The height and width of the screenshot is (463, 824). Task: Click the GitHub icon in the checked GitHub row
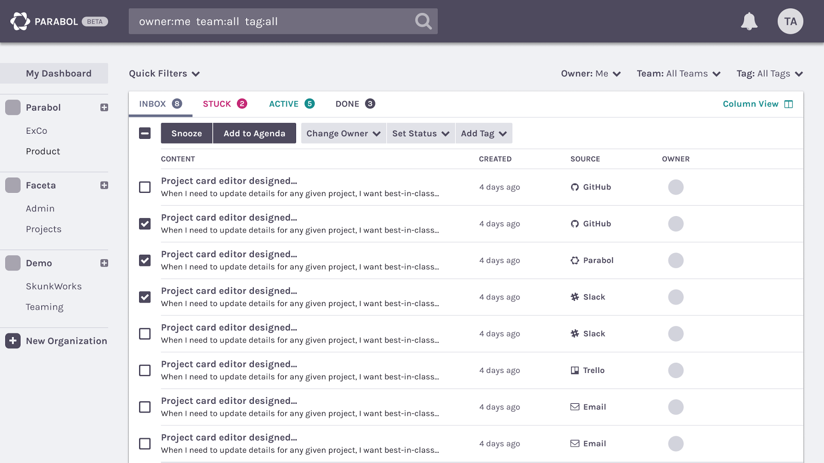[x=575, y=224]
